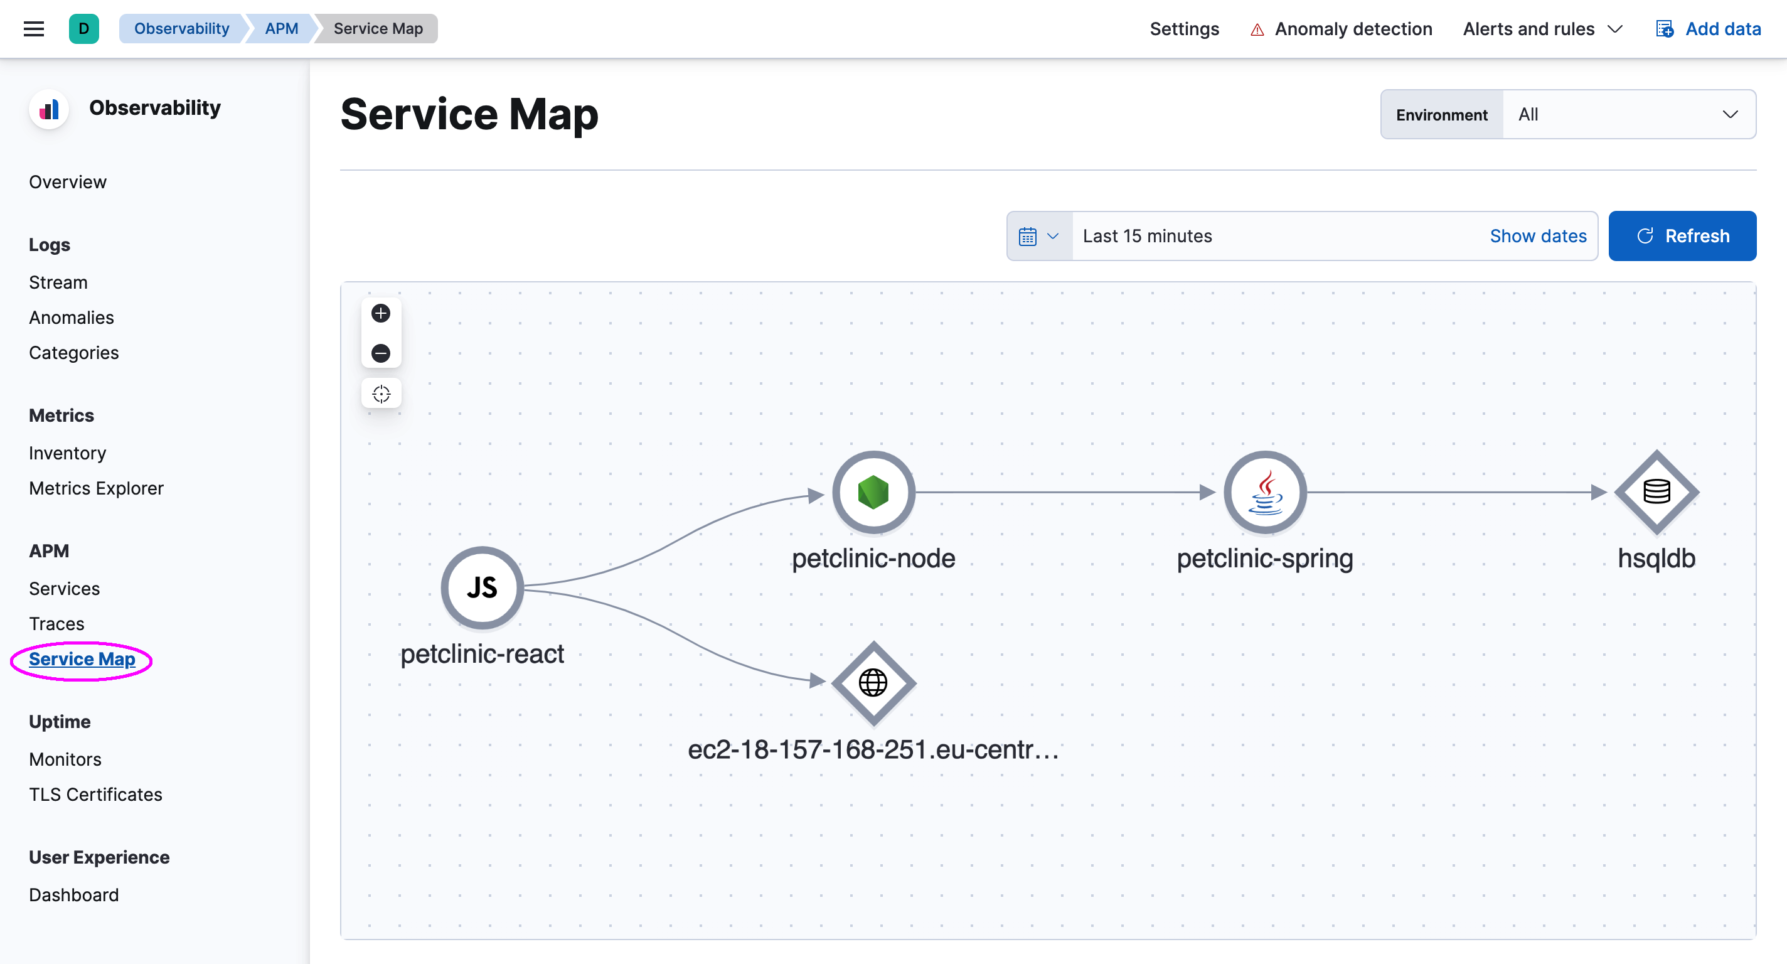This screenshot has height=964, width=1787.
Task: Click the Show dates link
Action: [1537, 236]
